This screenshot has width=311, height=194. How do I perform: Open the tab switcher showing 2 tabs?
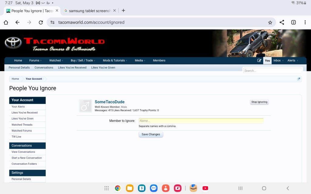293,22
